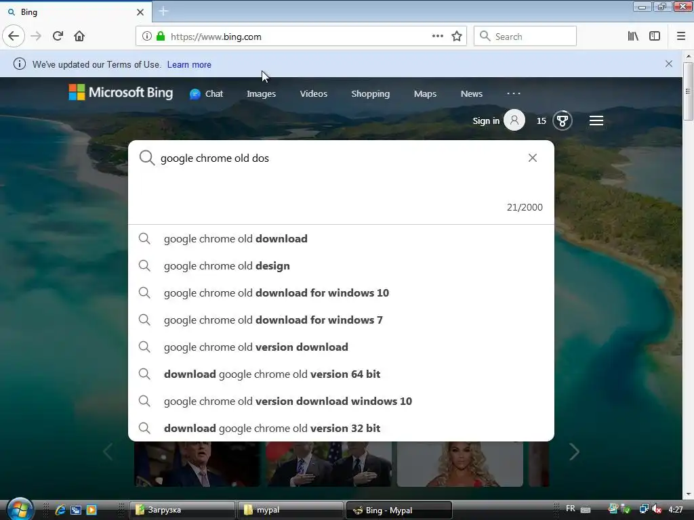This screenshot has height=520, width=694.
Task: Dismiss the Terms of Use notification bar
Action: pos(669,64)
